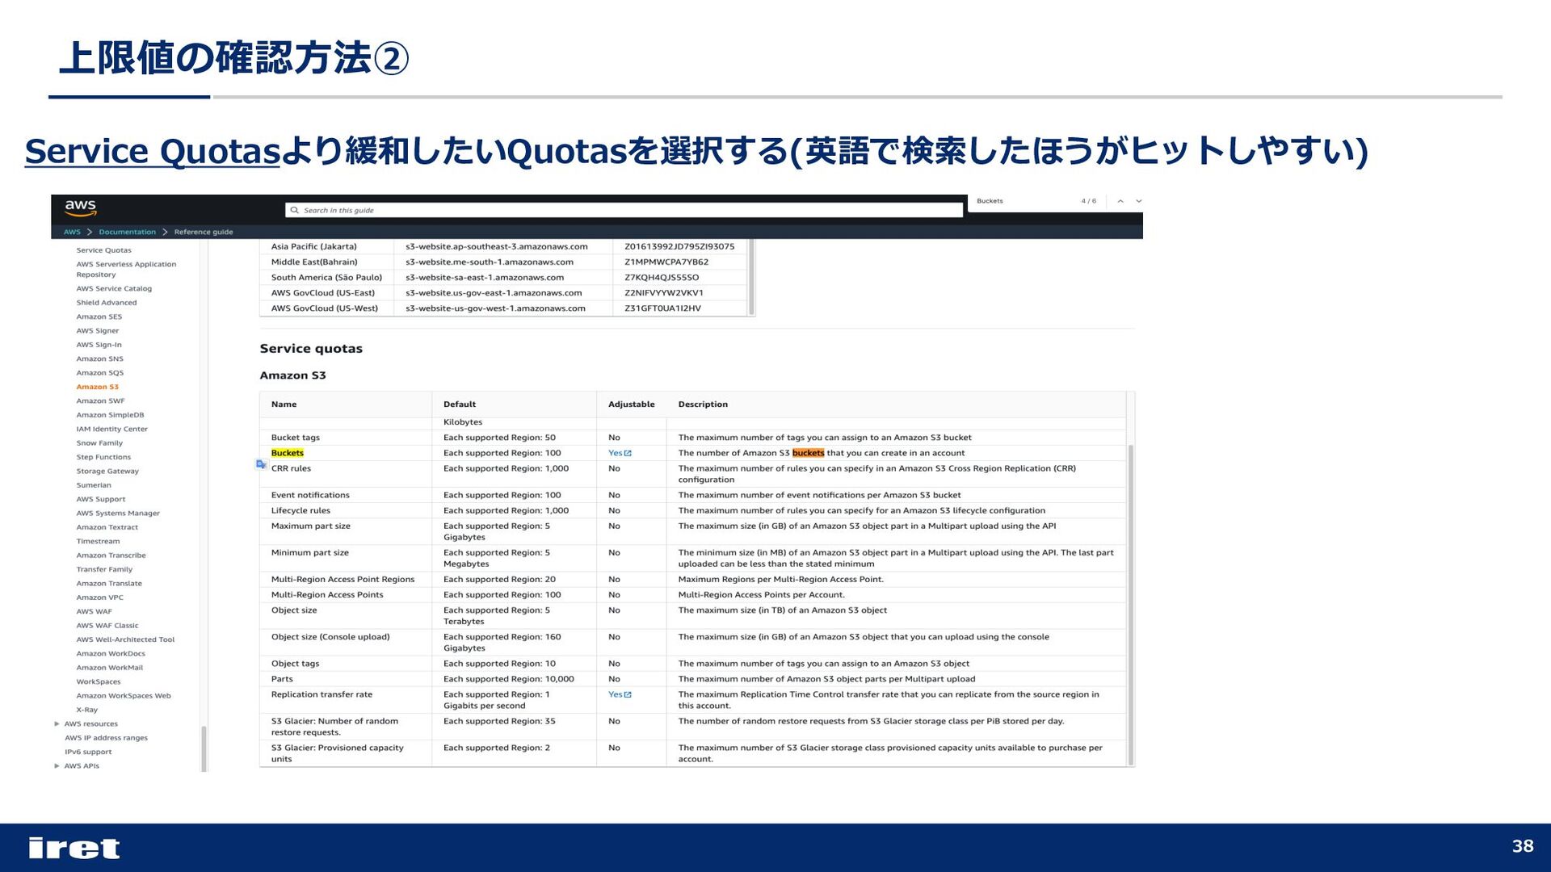Open AWS Signer sidebar item

(98, 331)
